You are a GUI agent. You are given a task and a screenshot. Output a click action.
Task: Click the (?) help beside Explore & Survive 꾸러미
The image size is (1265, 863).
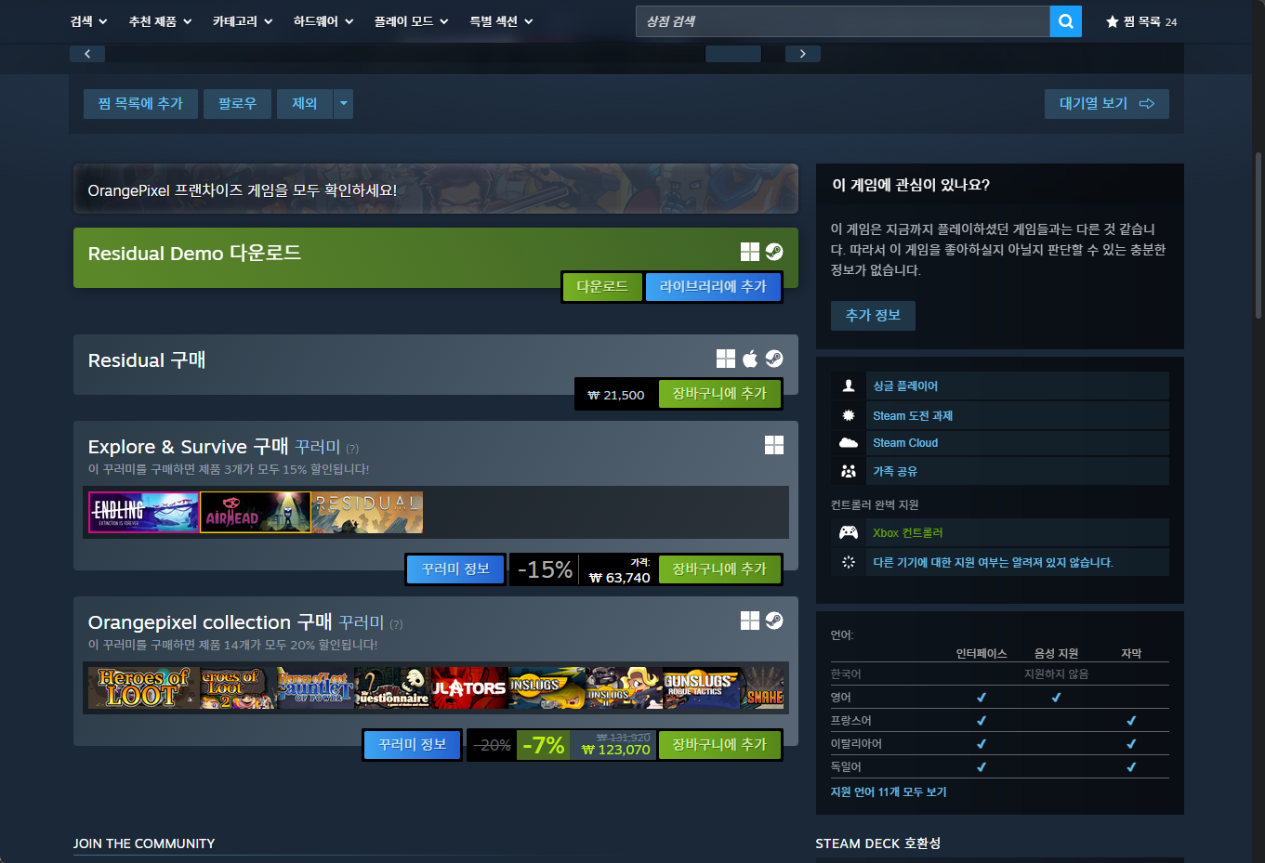(352, 449)
